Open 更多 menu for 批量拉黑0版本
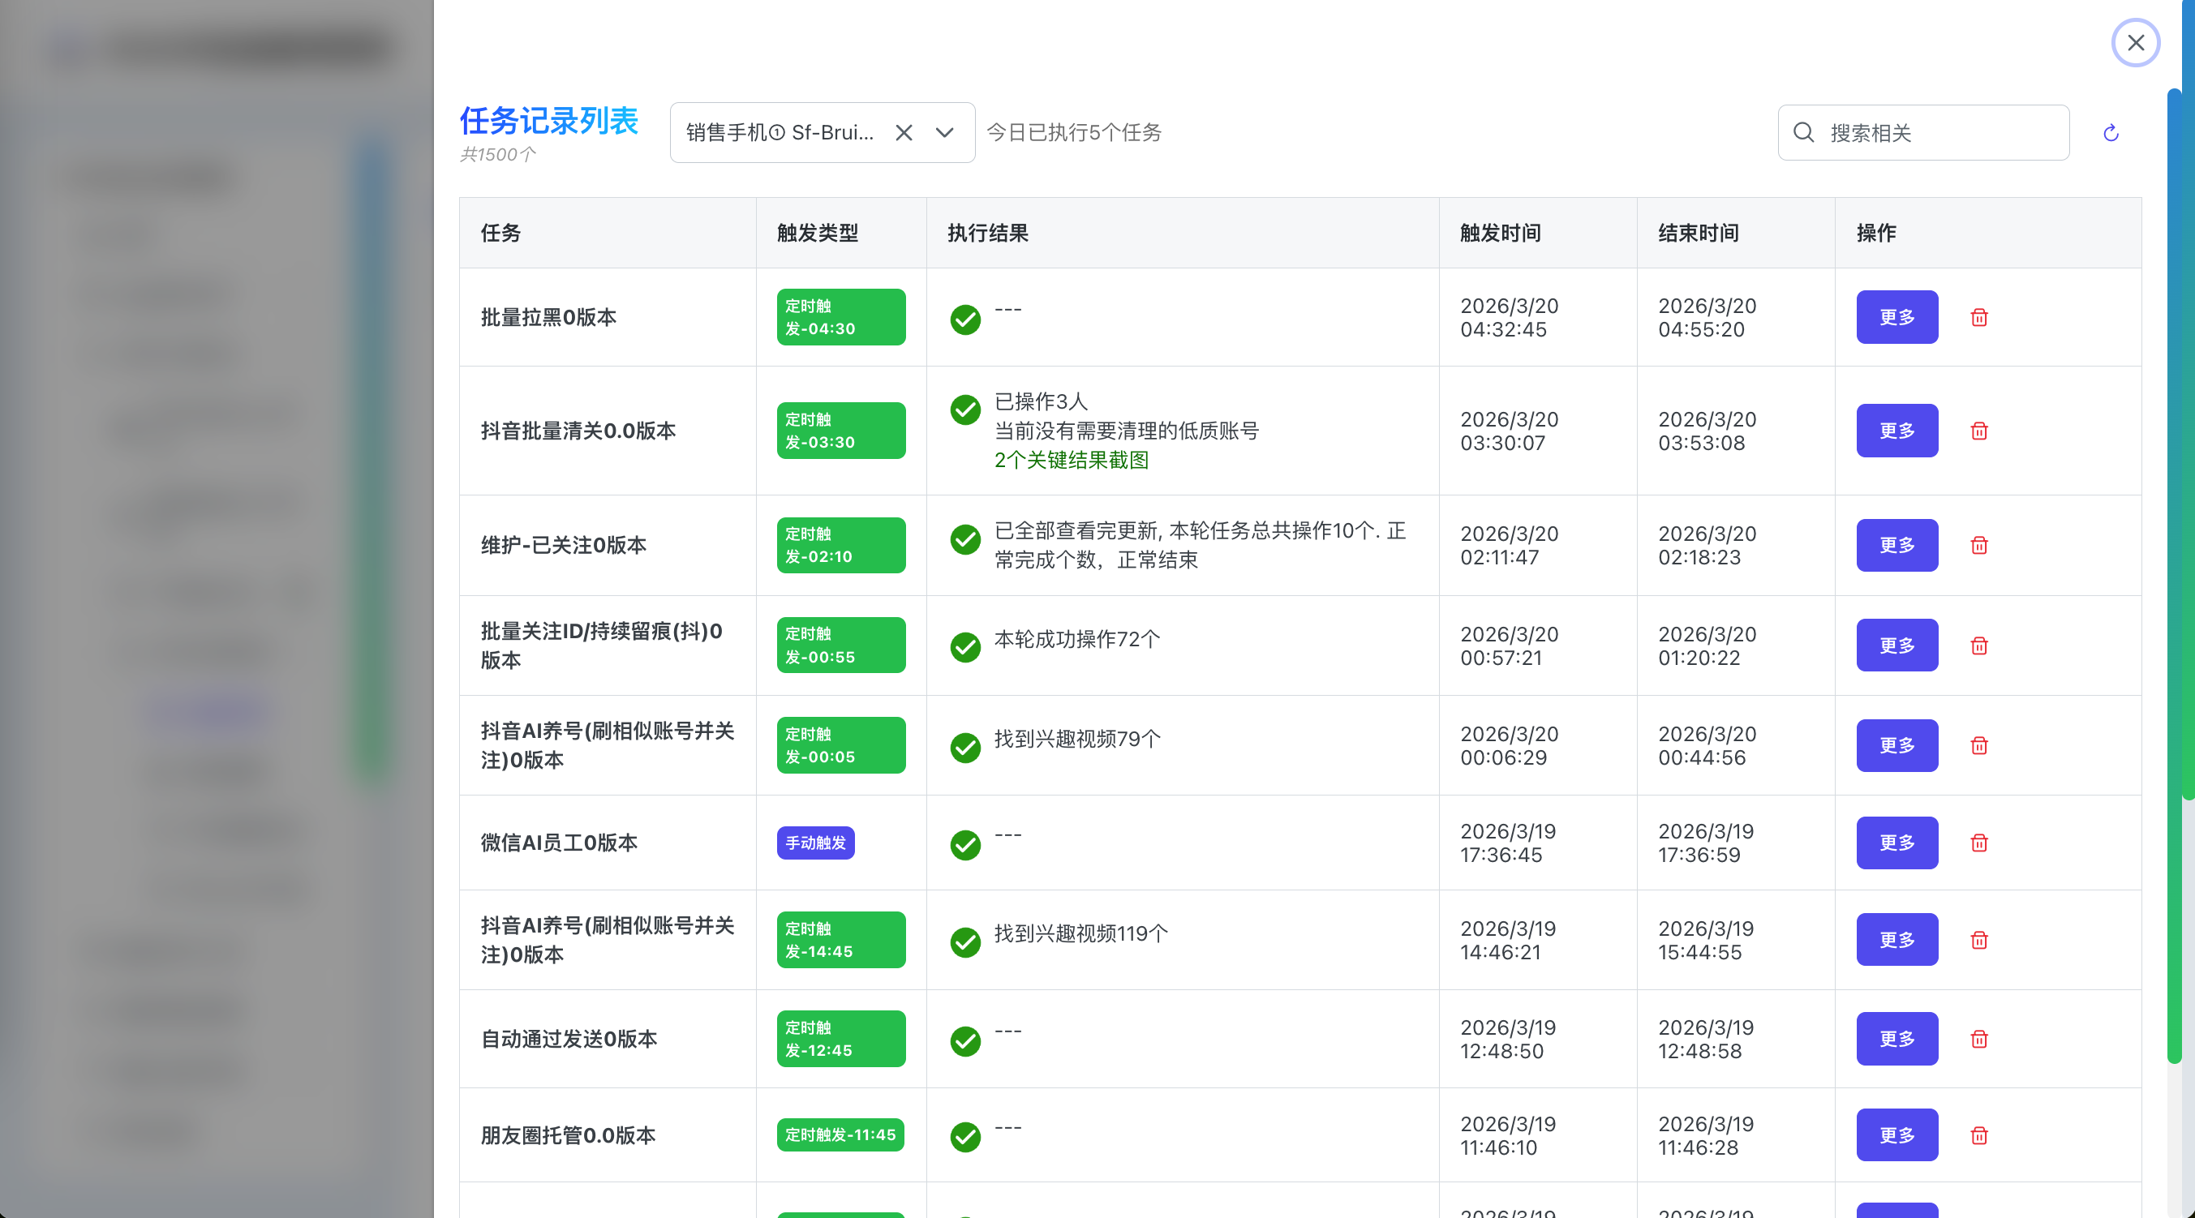 click(1896, 318)
